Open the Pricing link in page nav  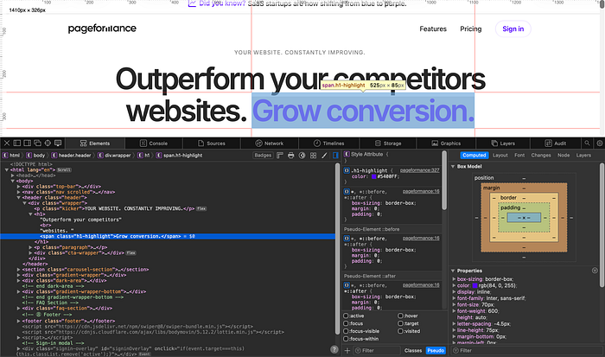coord(471,29)
